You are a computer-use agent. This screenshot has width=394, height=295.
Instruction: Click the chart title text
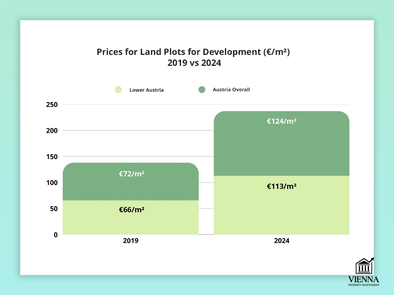click(196, 52)
